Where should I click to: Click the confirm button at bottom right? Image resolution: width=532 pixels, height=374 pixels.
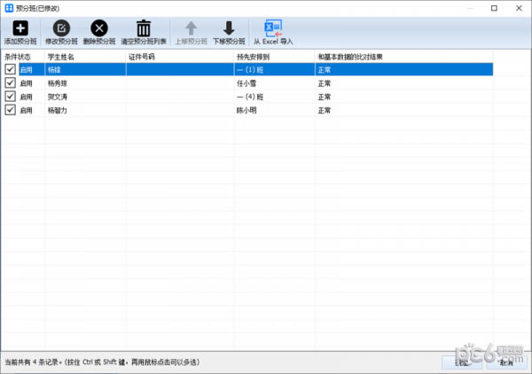(x=461, y=362)
